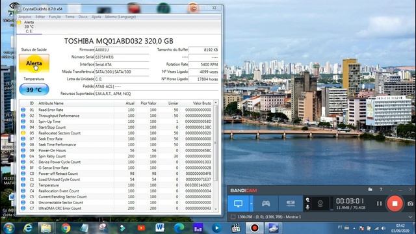Open the Tema menu
The width and height of the screenshot is (416, 234).
(x=70, y=17)
